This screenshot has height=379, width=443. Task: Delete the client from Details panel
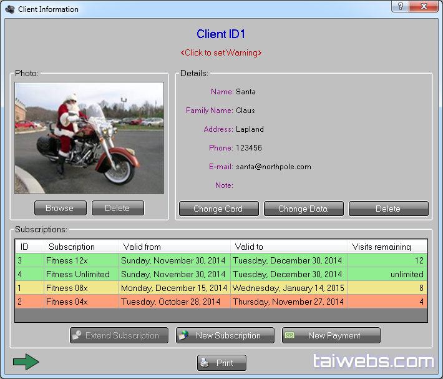[388, 209]
